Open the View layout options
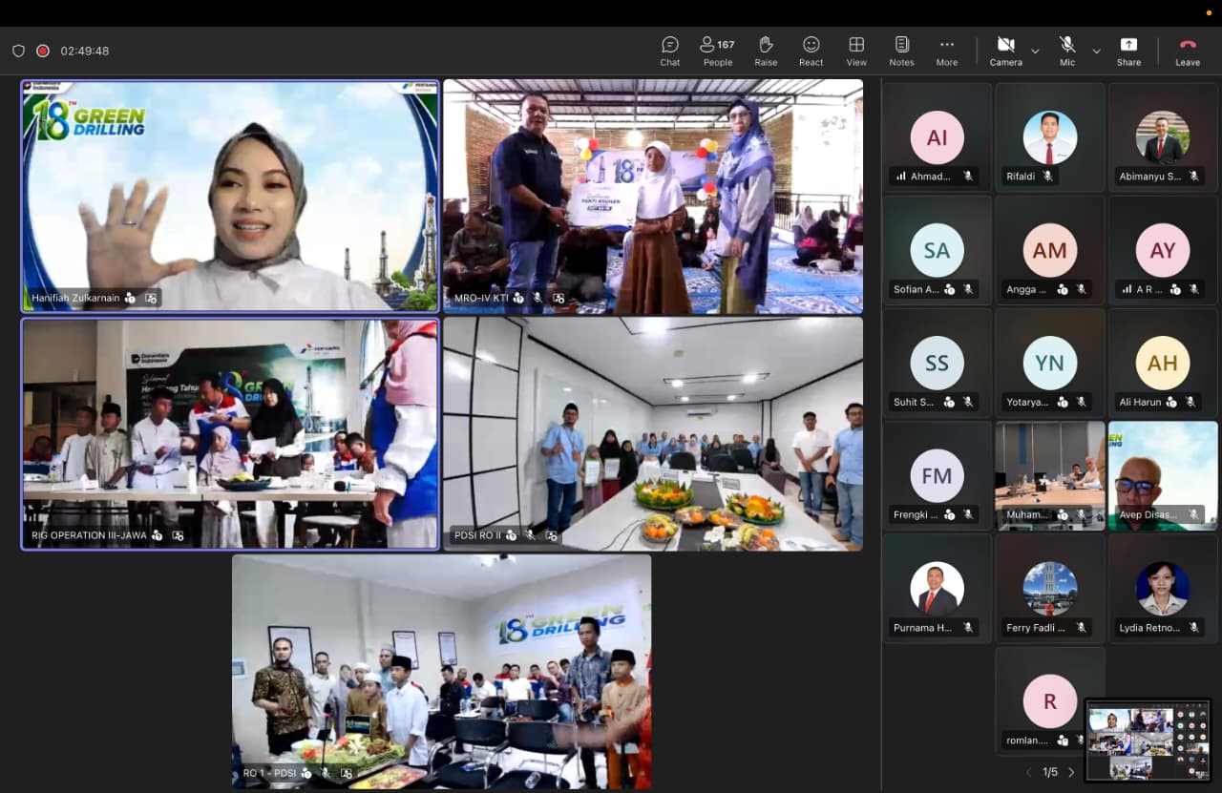The width and height of the screenshot is (1222, 793). coord(856,52)
